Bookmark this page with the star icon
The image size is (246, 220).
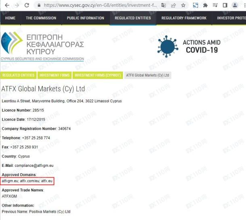click(x=183, y=5)
